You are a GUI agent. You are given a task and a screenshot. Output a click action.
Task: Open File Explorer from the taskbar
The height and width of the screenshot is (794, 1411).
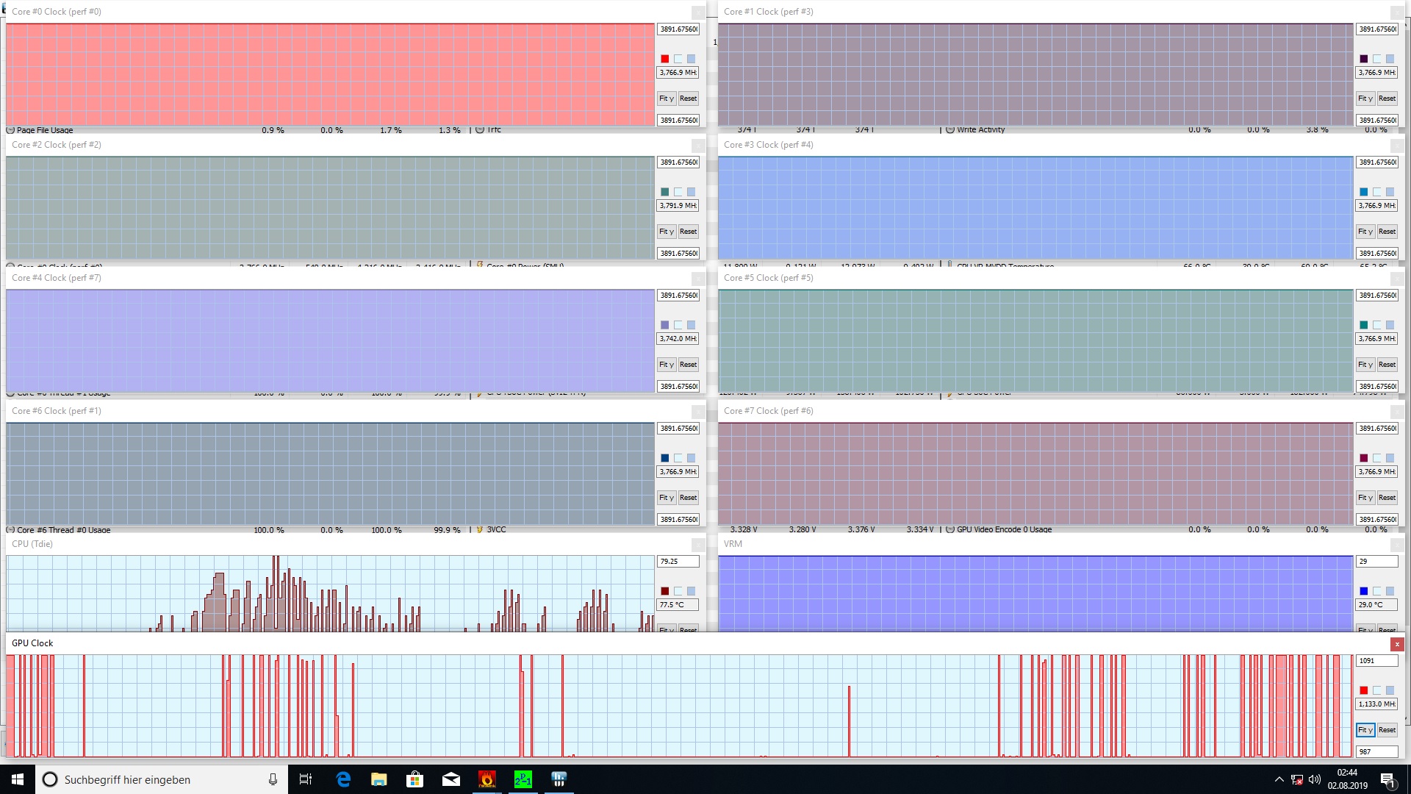point(379,779)
